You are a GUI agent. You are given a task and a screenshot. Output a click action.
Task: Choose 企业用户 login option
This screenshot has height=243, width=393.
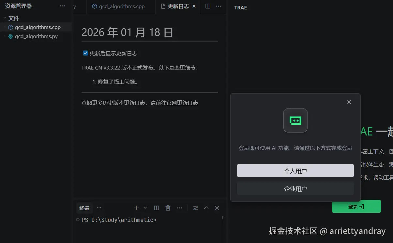[x=295, y=188]
